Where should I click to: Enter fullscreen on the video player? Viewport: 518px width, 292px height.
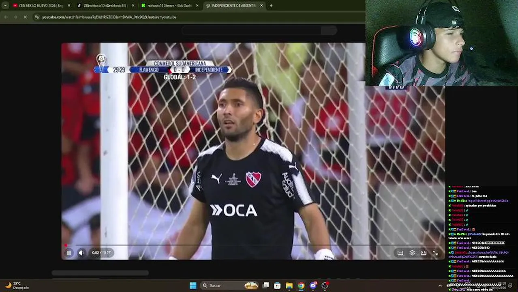[435, 253]
